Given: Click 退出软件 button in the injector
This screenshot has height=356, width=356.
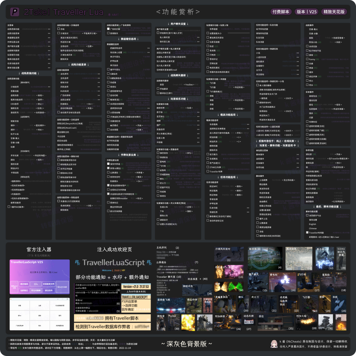Looking at the screenshot, I should [49, 290].
